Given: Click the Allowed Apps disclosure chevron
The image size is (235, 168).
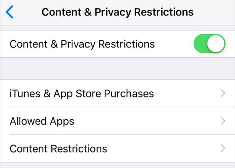Looking at the screenshot, I should point(223,121).
